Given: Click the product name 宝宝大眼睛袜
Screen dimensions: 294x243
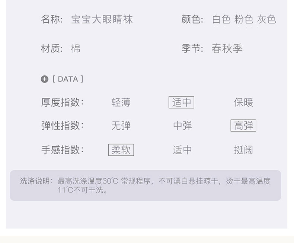Looking at the screenshot, I should point(102,19).
